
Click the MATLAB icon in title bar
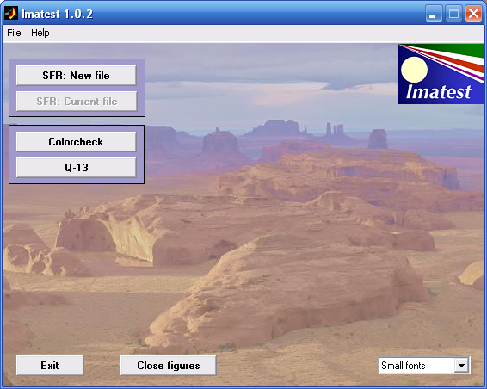click(11, 14)
